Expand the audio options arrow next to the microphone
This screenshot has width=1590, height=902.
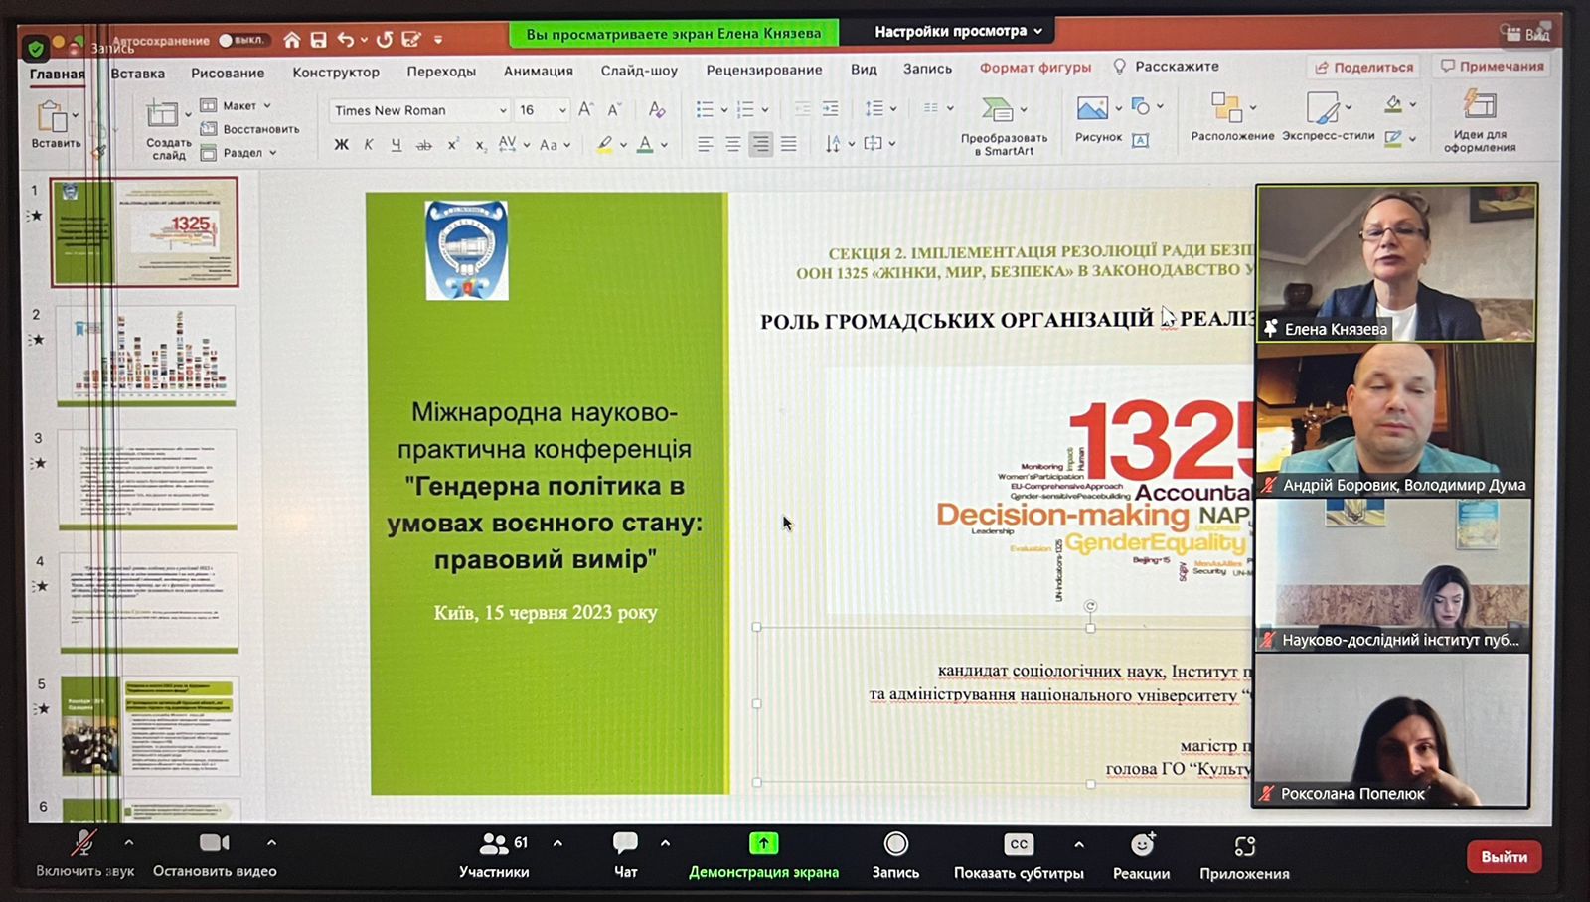(x=128, y=842)
